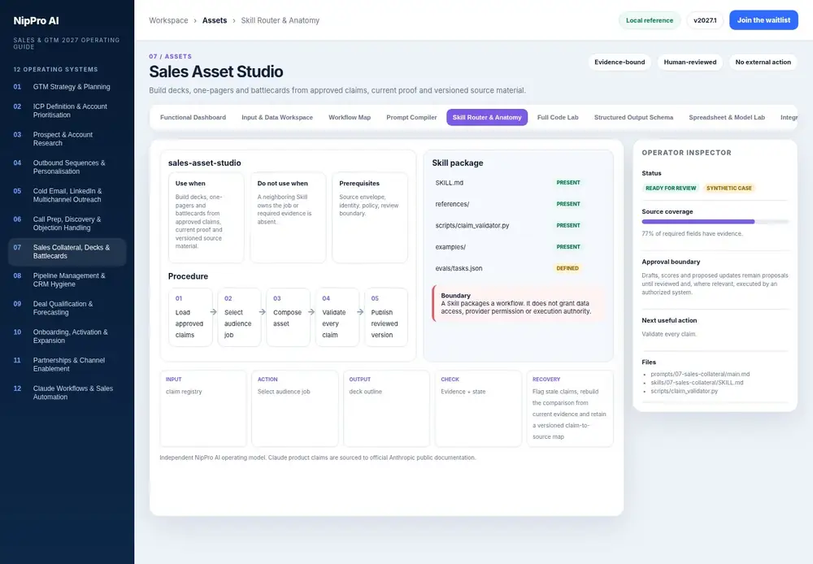Open Cold Email, LinkedIn & Multichannel Outreach
Image resolution: width=813 pixels, height=564 pixels.
coord(67,195)
